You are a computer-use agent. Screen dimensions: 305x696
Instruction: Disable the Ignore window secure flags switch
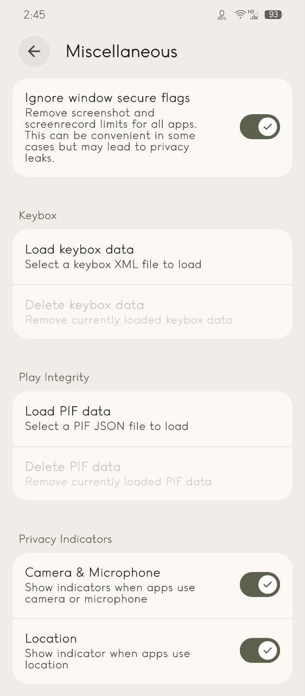[260, 127]
